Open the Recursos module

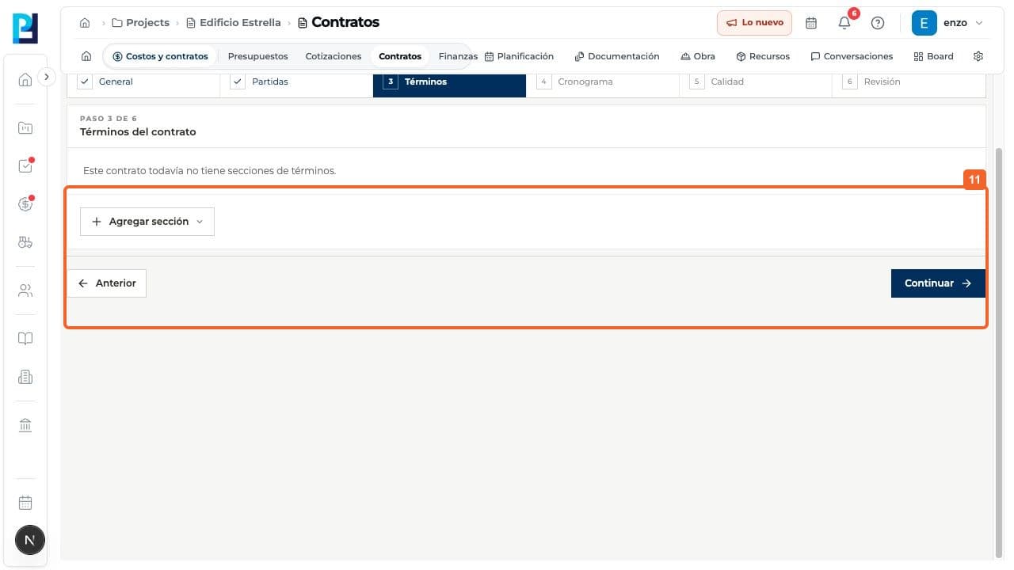763,56
